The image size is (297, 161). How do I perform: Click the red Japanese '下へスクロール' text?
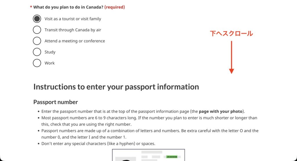click(231, 34)
